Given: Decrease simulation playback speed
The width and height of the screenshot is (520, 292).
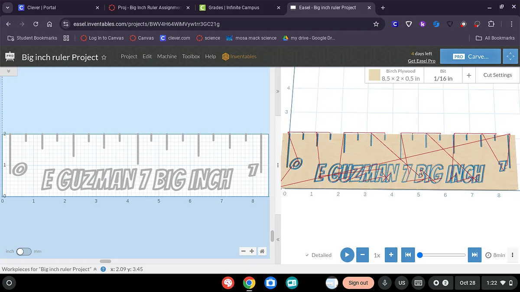Looking at the screenshot, I should coord(362,255).
